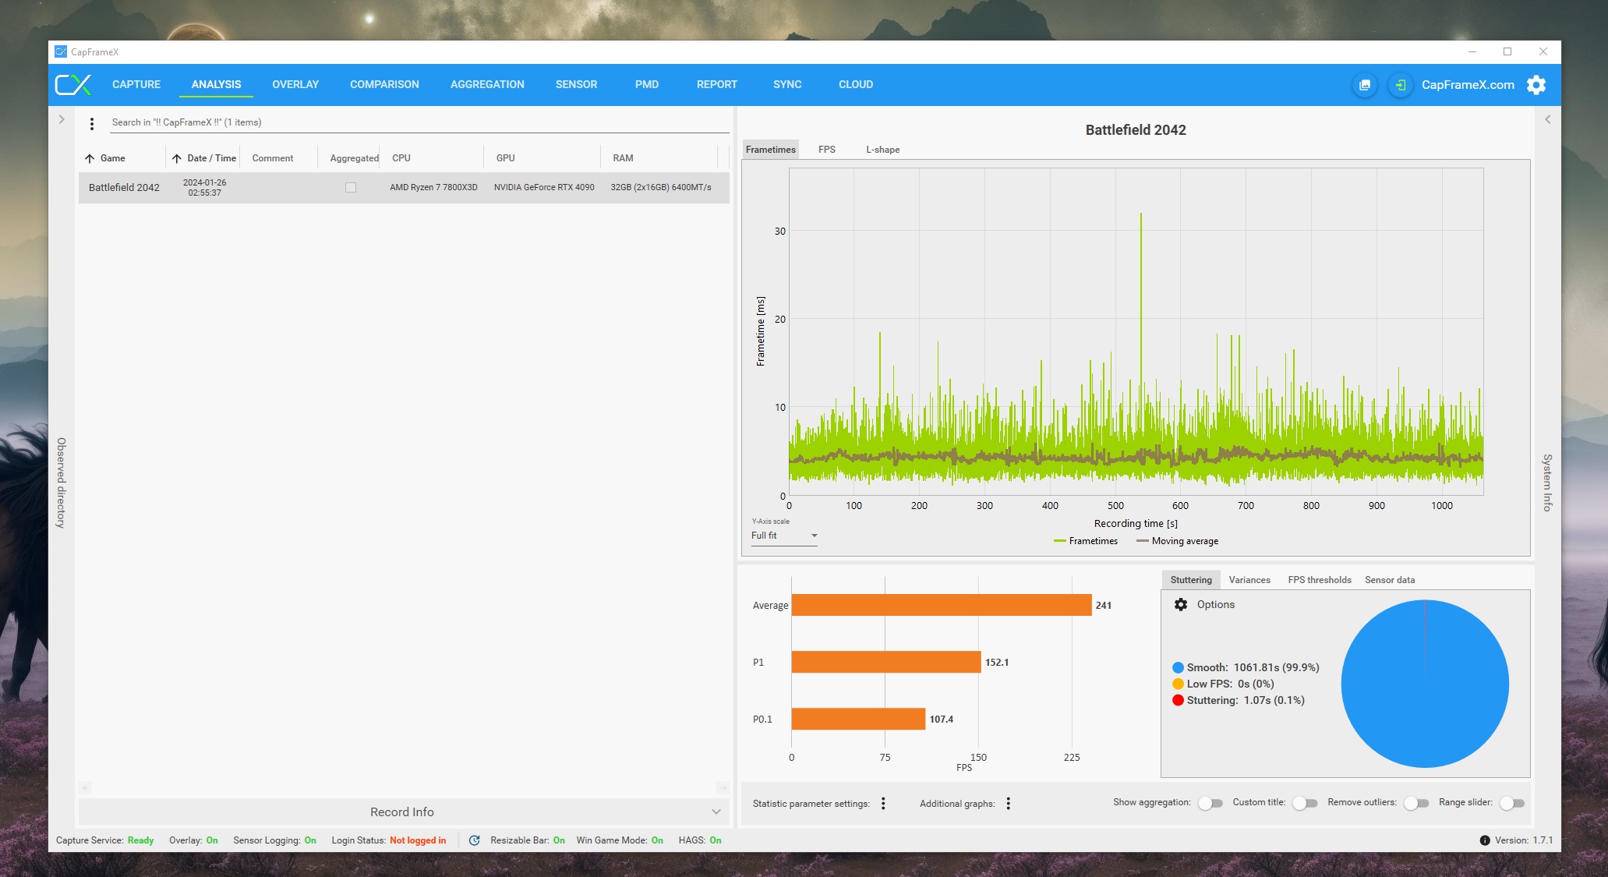Toggle the Moving average legend series
This screenshot has height=877, width=1608.
click(x=1177, y=541)
